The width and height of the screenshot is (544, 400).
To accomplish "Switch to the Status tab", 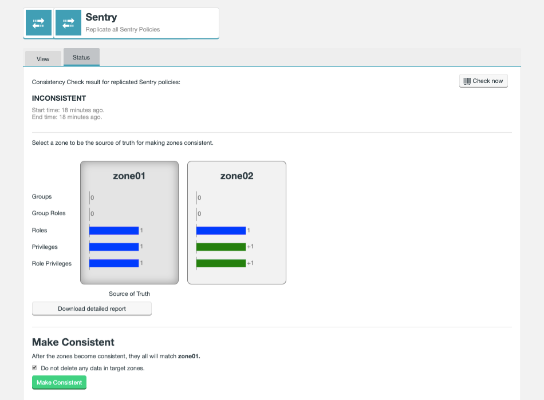I will click(x=81, y=57).
